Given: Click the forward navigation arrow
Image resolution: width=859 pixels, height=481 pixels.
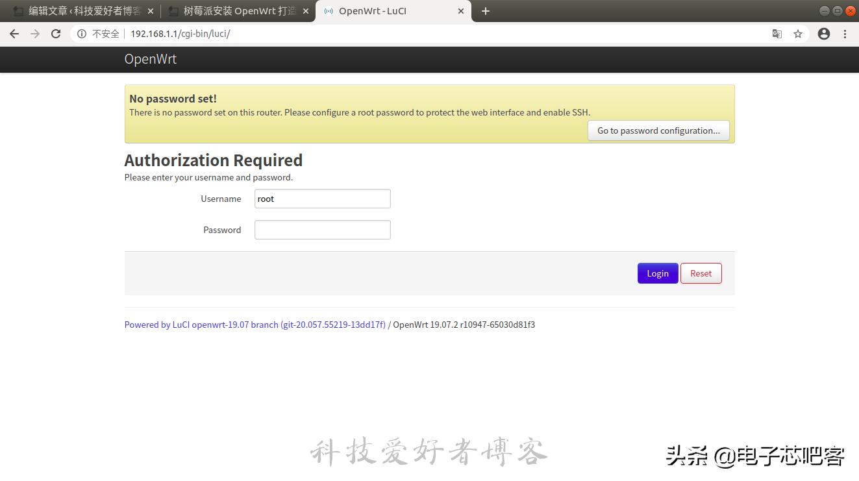Looking at the screenshot, I should pyautogui.click(x=34, y=34).
